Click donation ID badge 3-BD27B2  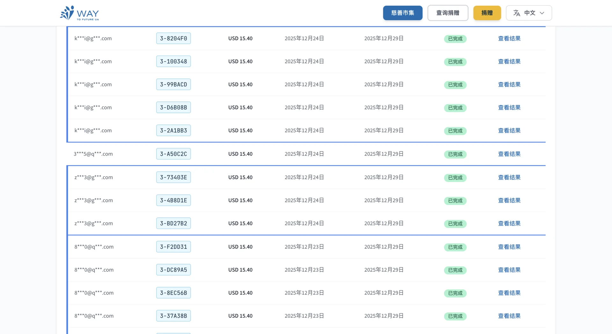click(173, 223)
